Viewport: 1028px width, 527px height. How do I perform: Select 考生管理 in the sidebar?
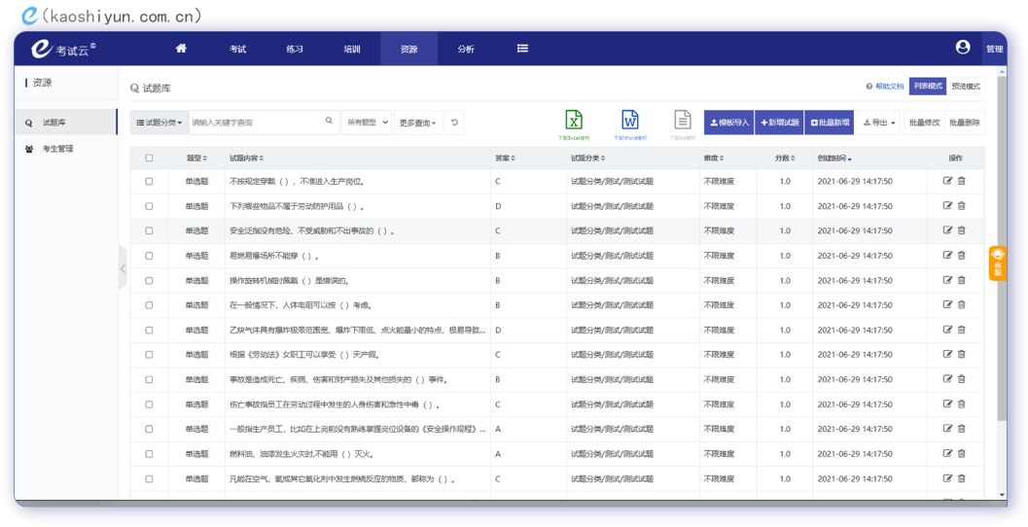(x=57, y=149)
